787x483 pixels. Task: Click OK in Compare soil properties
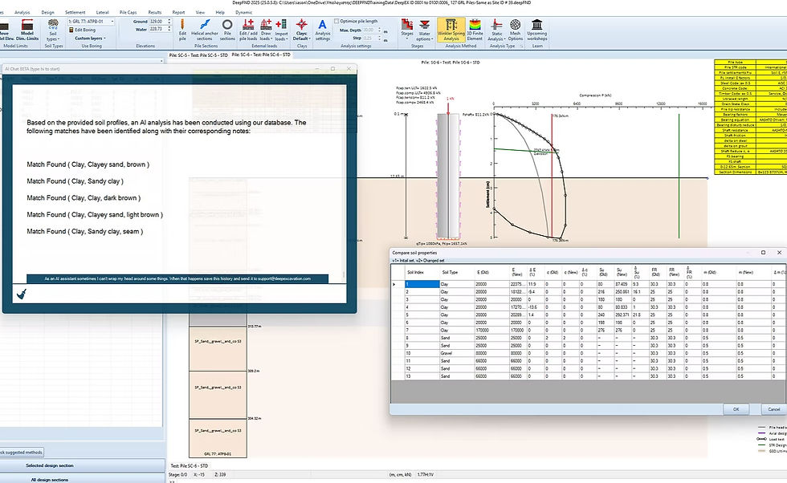(736, 409)
